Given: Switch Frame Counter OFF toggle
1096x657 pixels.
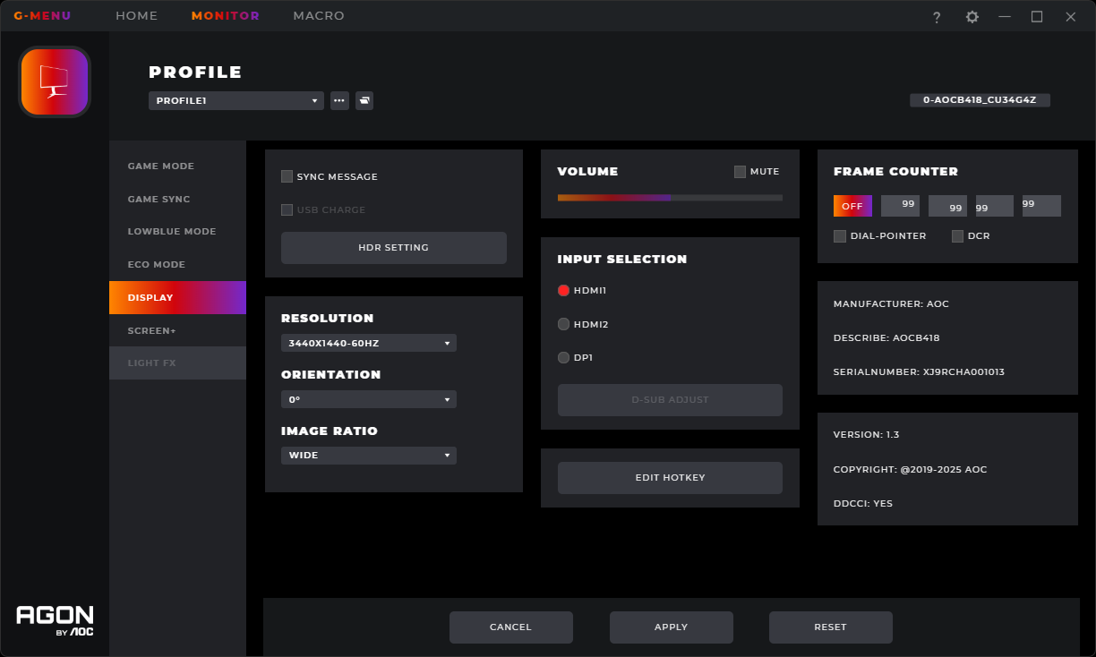Looking at the screenshot, I should [x=852, y=206].
